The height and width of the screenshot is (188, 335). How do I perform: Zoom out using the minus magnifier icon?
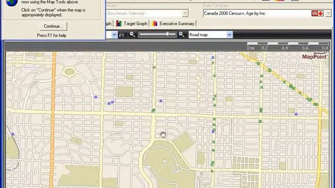(132, 34)
